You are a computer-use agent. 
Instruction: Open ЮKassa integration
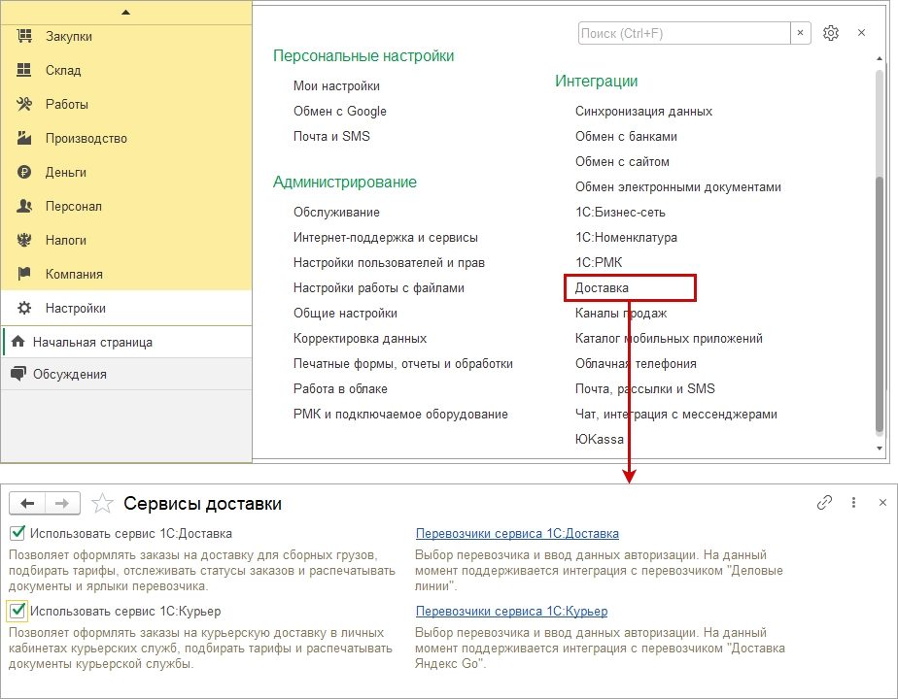click(599, 439)
